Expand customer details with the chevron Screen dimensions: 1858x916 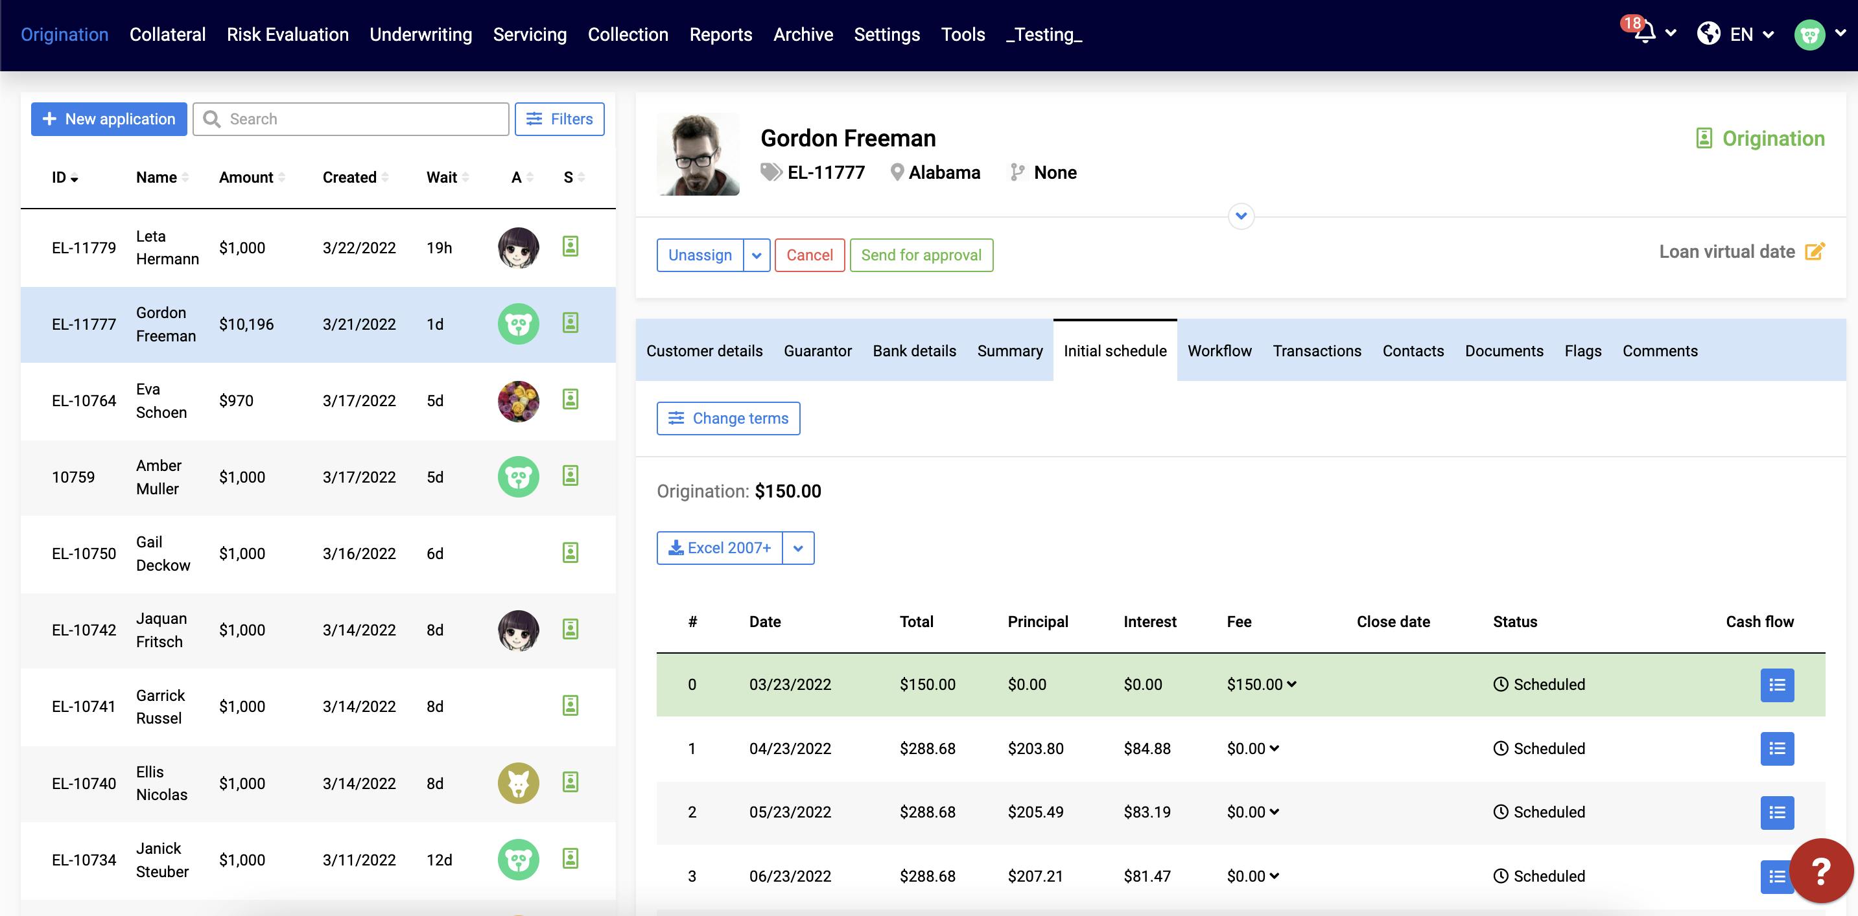click(x=1241, y=216)
